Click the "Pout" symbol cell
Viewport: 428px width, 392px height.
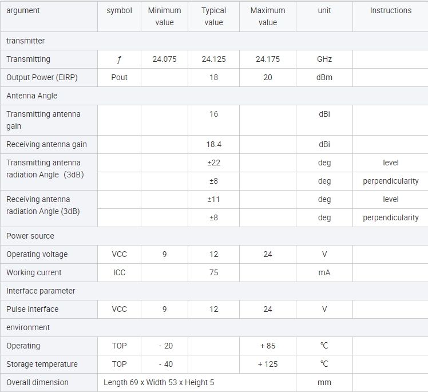[x=119, y=77]
